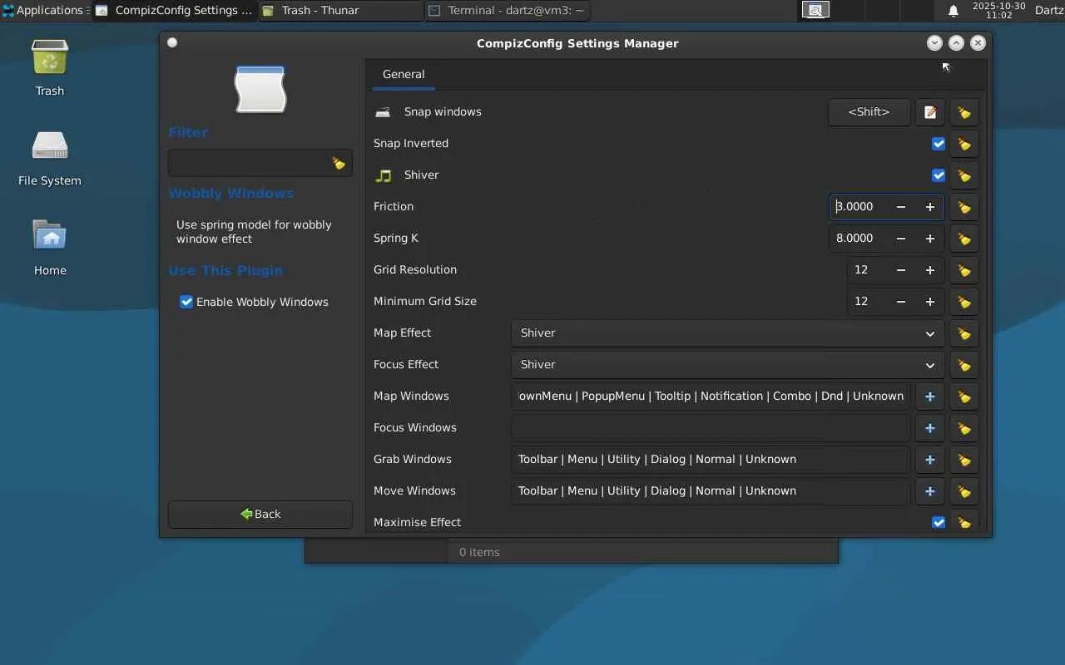Switch to the General tab
1065x665 pixels.
coord(404,74)
